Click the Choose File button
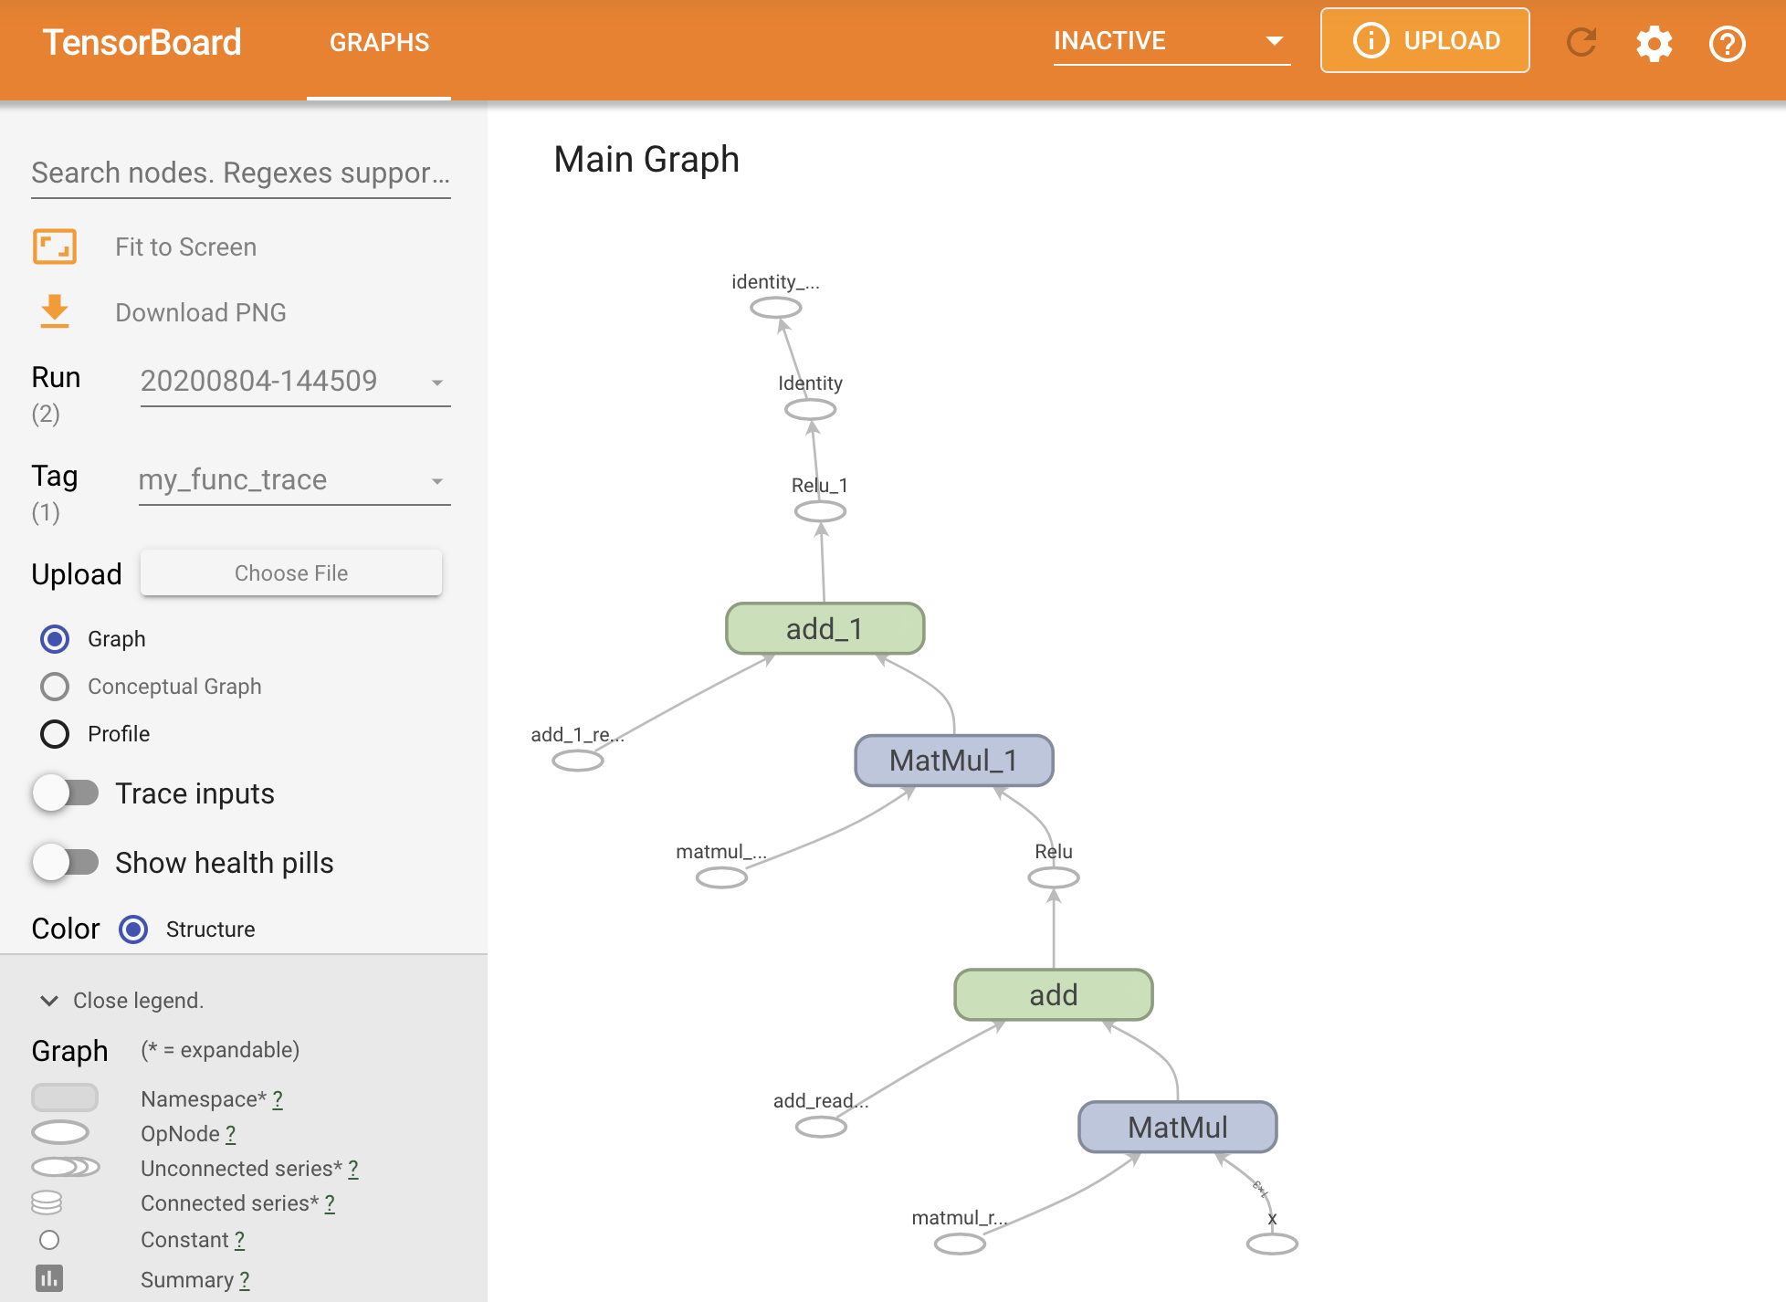 click(x=291, y=570)
